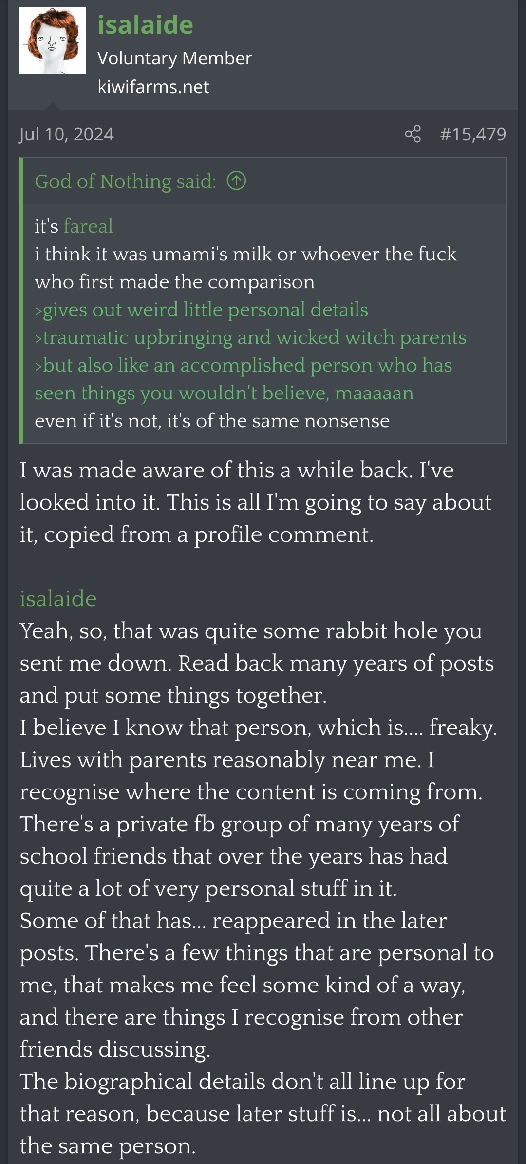Click the "Voluntary Member" user title
The height and width of the screenshot is (1164, 526).
(174, 58)
